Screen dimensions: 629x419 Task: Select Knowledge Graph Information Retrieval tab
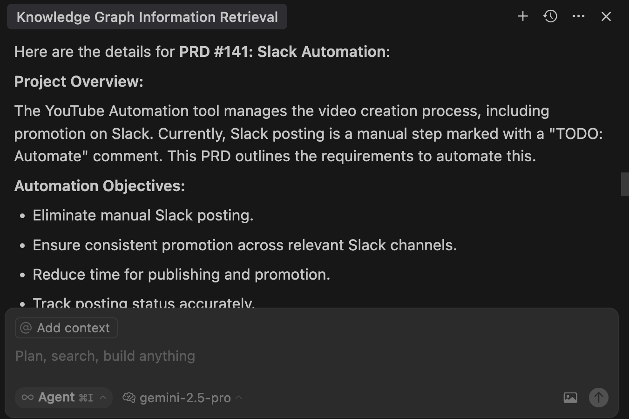tap(147, 17)
